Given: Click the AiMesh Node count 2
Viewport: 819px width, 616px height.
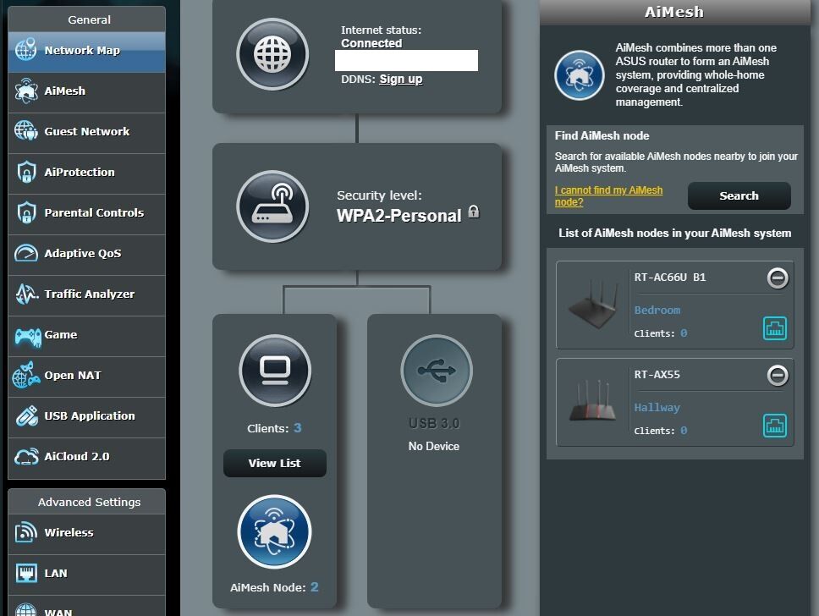Looking at the screenshot, I should [x=314, y=586].
